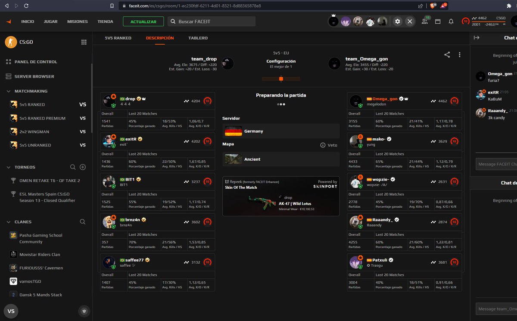Image resolution: width=517 pixels, height=321 pixels.
Task: Click the orange best-of-1 match progress marker
Action: [x=281, y=79]
